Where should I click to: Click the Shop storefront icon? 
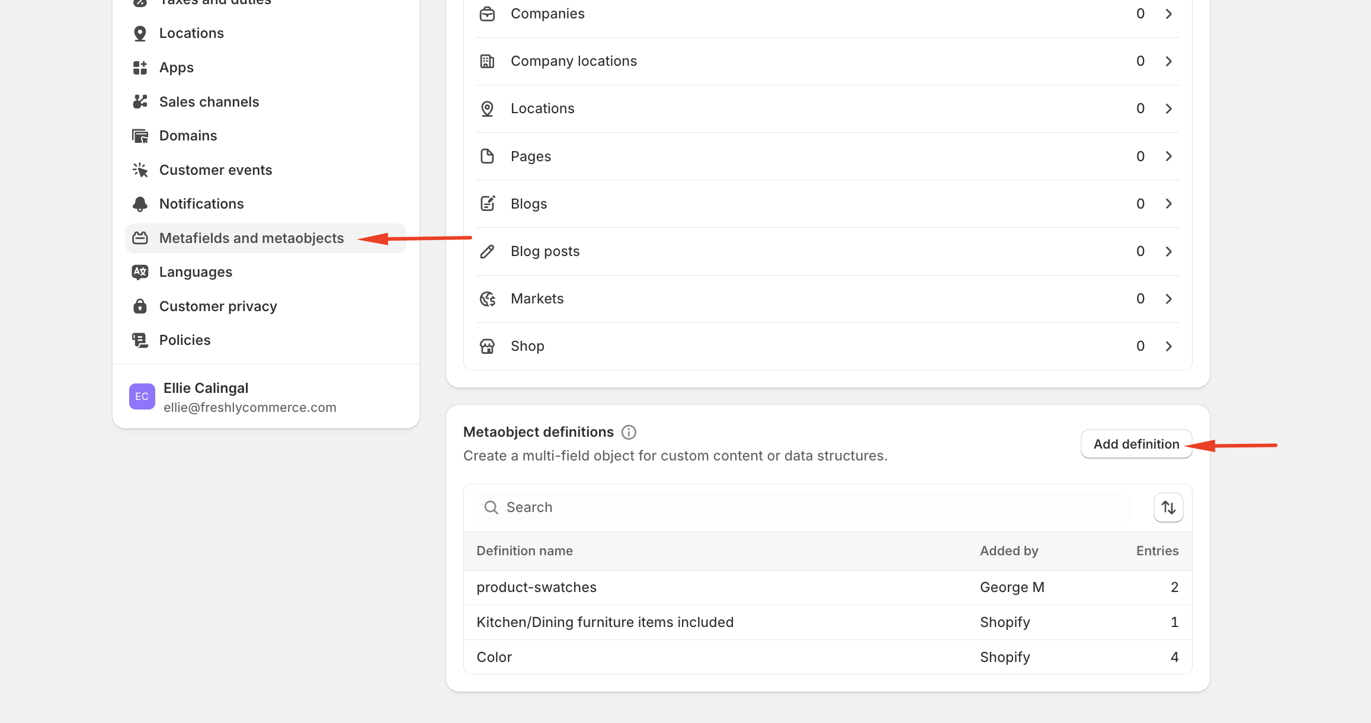pyautogui.click(x=487, y=346)
